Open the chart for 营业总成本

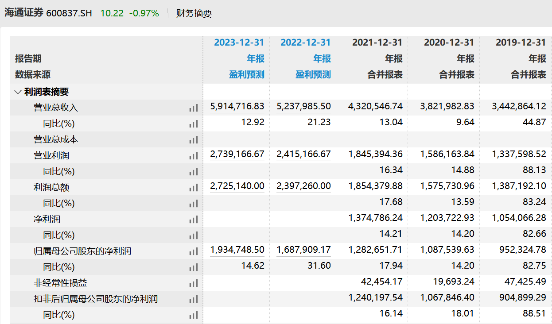click(x=194, y=139)
